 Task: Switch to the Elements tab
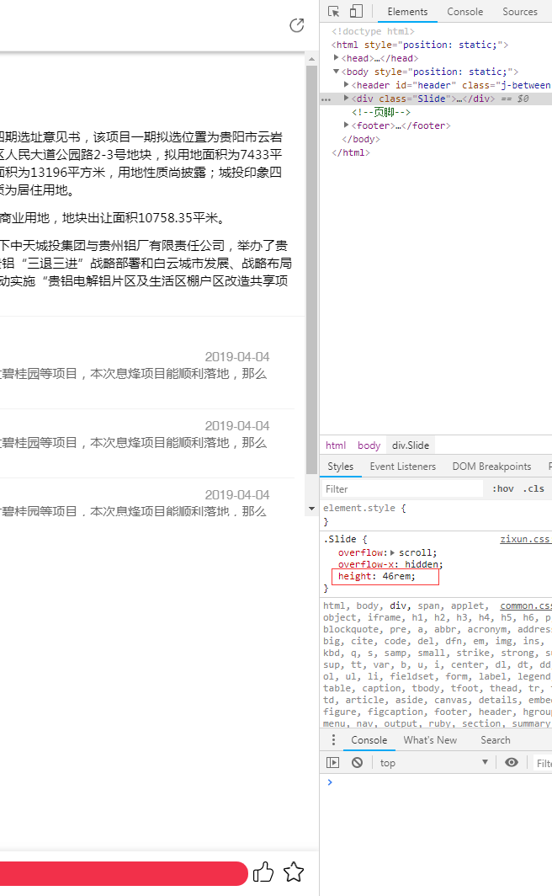pyautogui.click(x=407, y=12)
